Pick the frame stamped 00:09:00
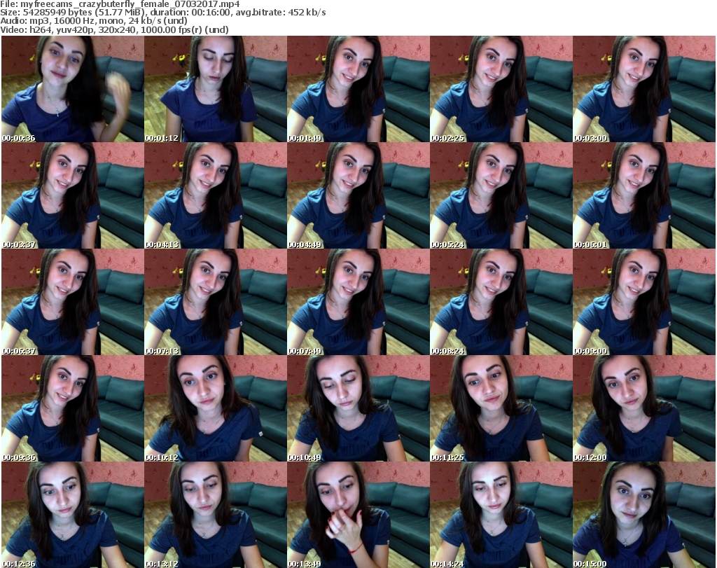Viewport: 717px width, 568px height. (644, 302)
